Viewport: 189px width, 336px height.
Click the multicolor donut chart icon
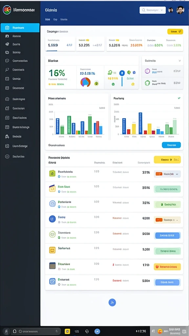pos(85,82)
